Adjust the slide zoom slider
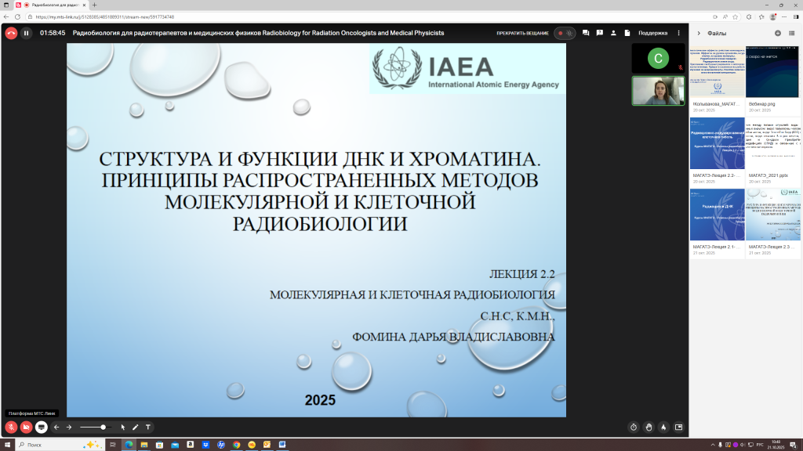This screenshot has height=451, width=803. (x=103, y=428)
